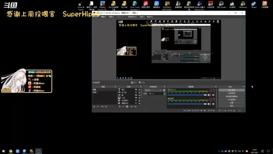Open the audio mixer dock pop-out icon
The height and width of the screenshot is (154, 273).
(216, 87)
